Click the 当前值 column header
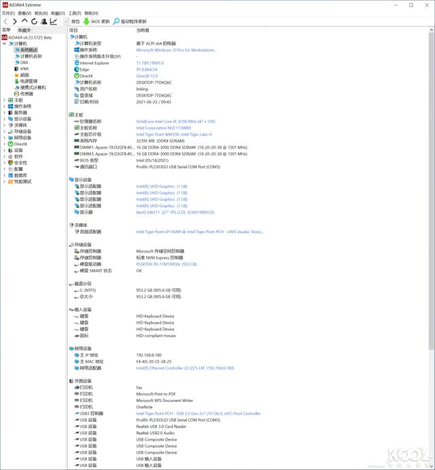This screenshot has width=435, height=470. click(x=143, y=31)
